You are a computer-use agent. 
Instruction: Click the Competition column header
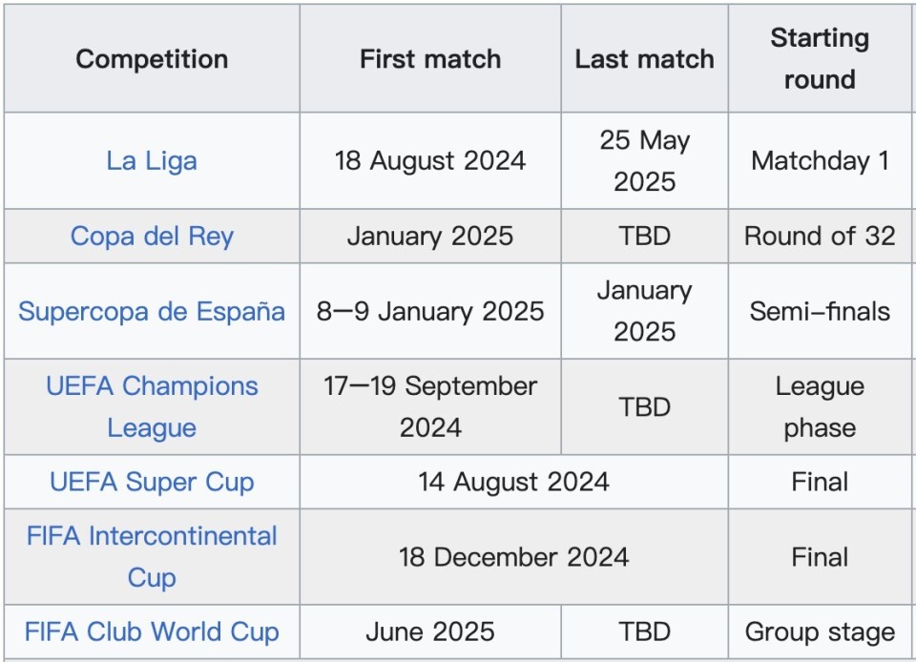point(152,58)
